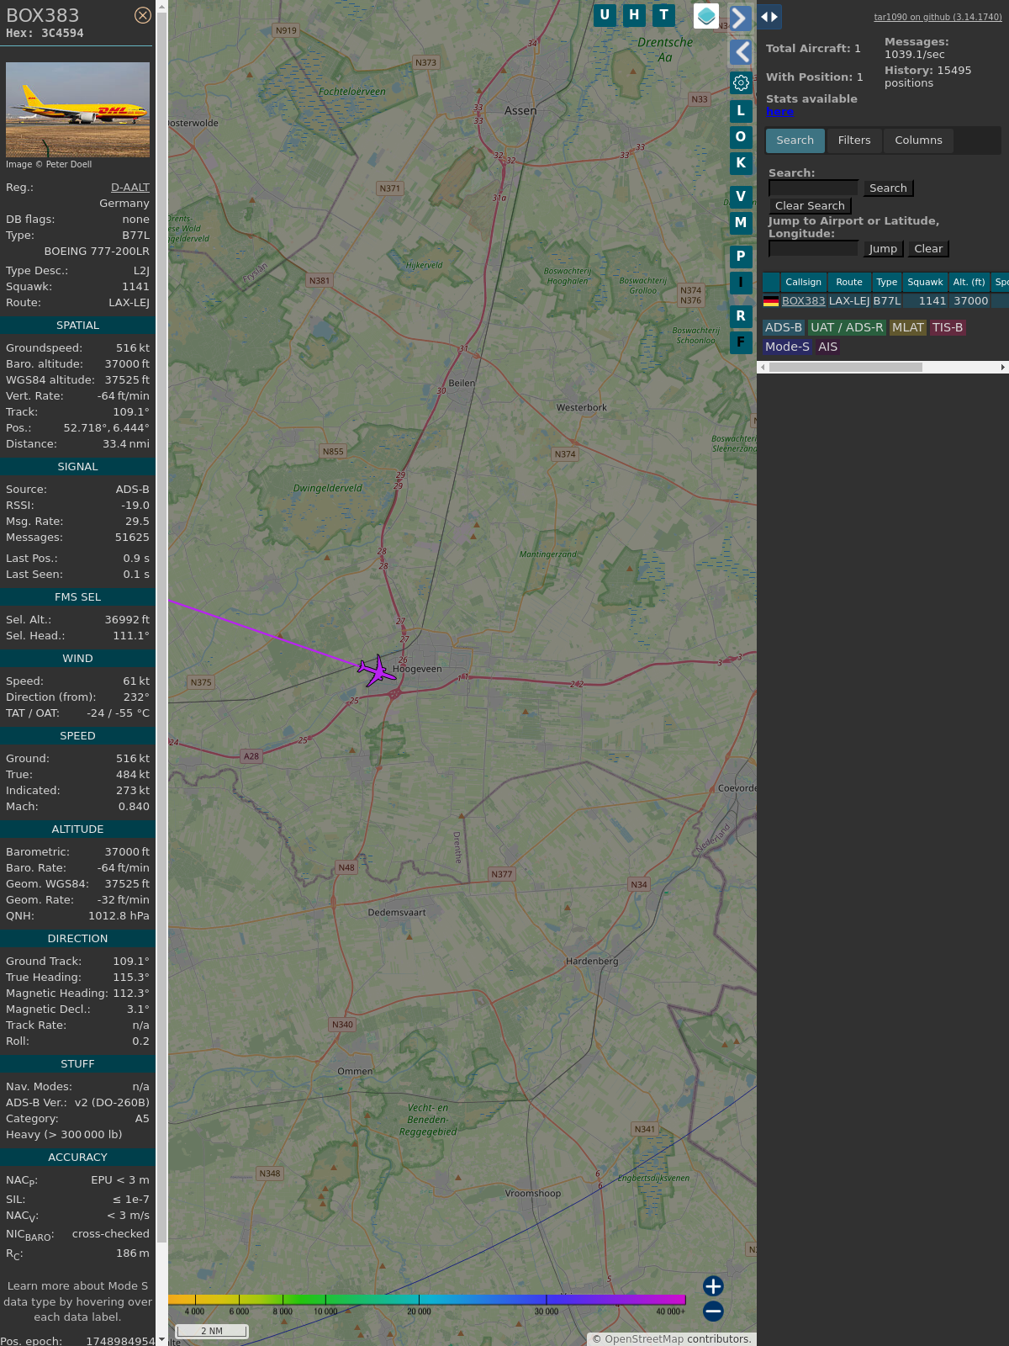Click the horizontal scrollbar under the table

pyautogui.click(x=846, y=368)
